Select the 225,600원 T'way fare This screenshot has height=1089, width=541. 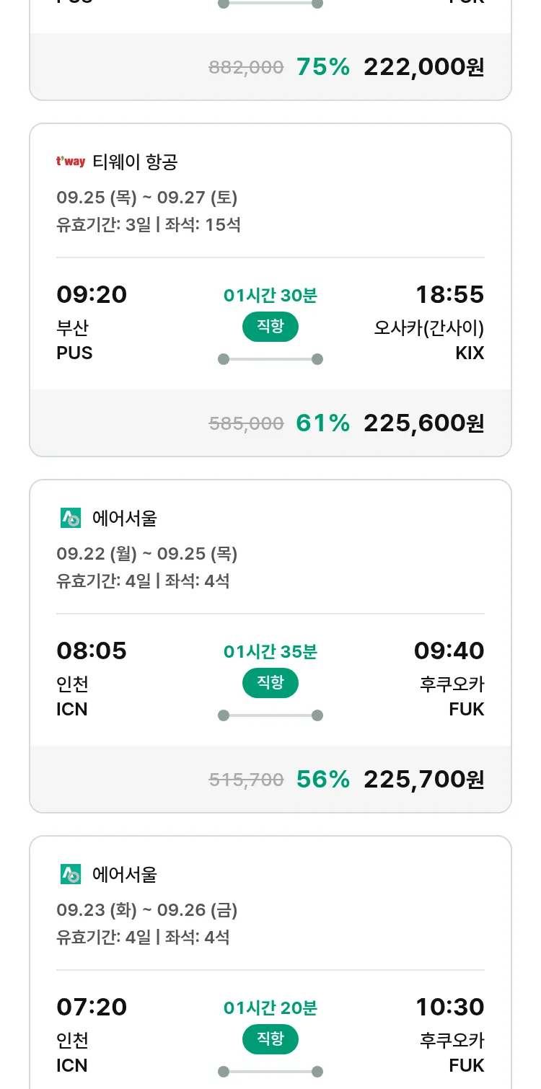[x=423, y=423]
